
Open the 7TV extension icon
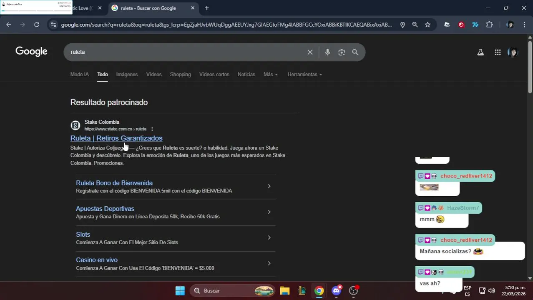point(475,25)
